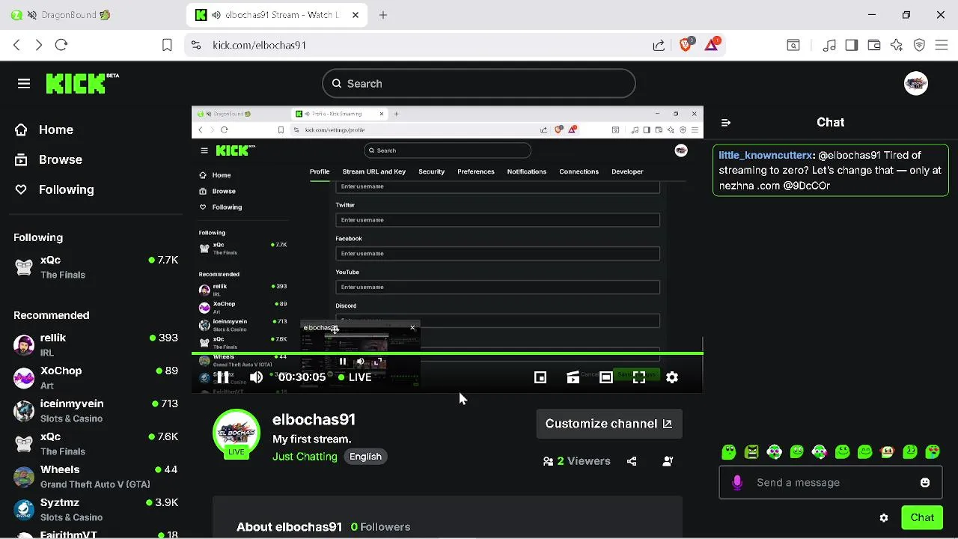Click the green Chat send button
The height and width of the screenshot is (539, 958).
(922, 517)
